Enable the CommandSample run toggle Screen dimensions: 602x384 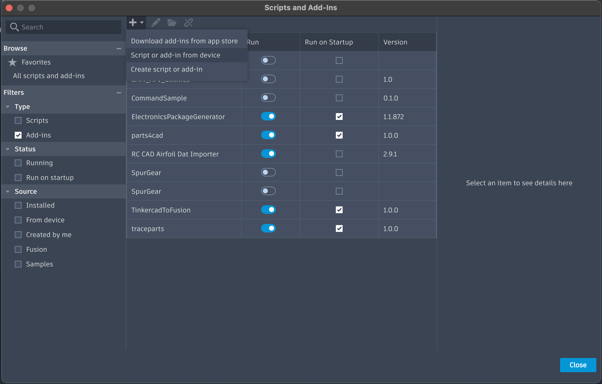[x=268, y=98]
